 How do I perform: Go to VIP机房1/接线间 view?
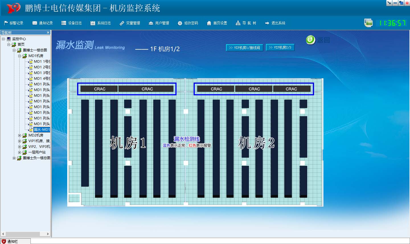coord(245,48)
